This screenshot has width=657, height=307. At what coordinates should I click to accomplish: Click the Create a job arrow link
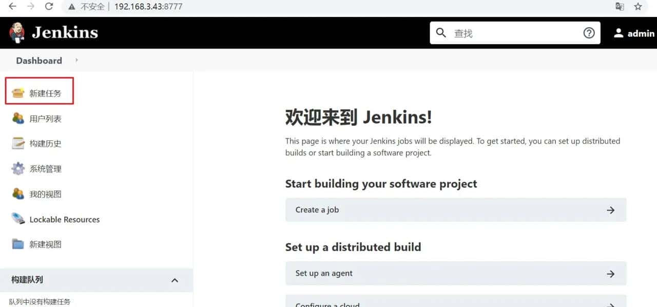coord(610,210)
